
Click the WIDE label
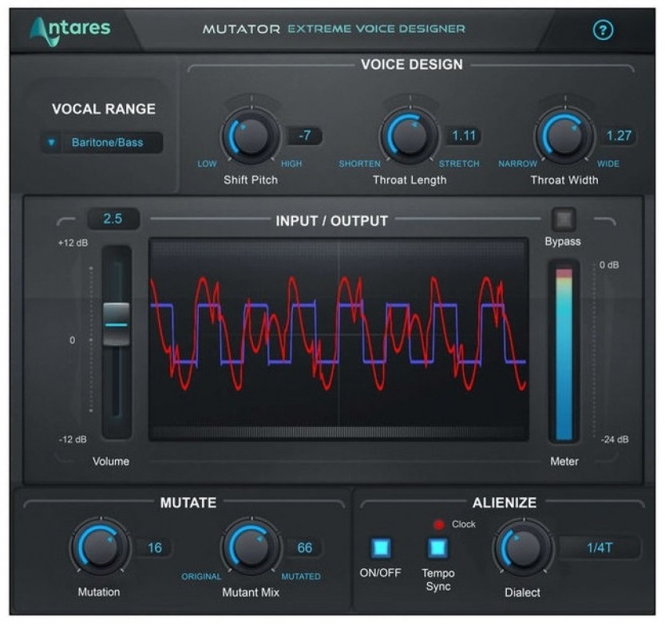click(x=608, y=164)
